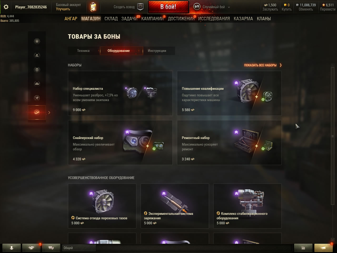Select the star icon in left sidebar
This screenshot has height=253, width=337.
(37, 41)
